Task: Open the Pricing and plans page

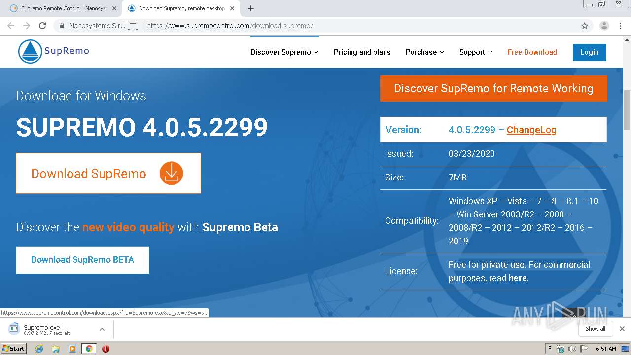Action: click(x=362, y=52)
